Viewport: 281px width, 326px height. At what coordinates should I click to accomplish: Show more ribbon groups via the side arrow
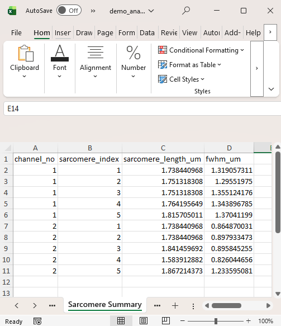[x=257, y=68]
